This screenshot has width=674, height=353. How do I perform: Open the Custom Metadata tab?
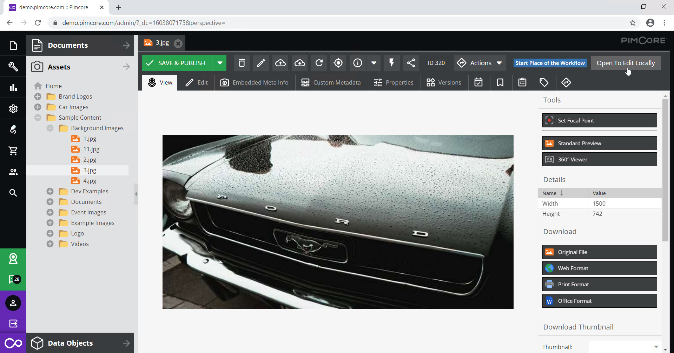331,82
